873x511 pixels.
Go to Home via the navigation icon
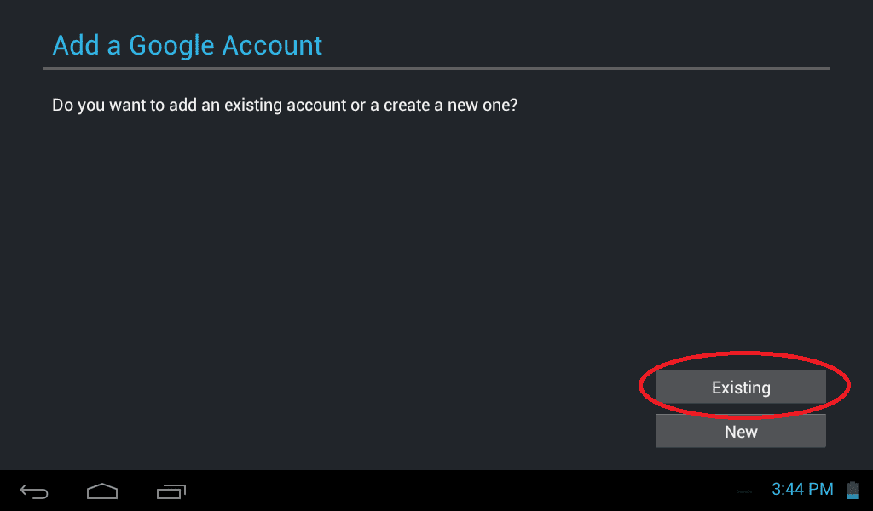102,491
